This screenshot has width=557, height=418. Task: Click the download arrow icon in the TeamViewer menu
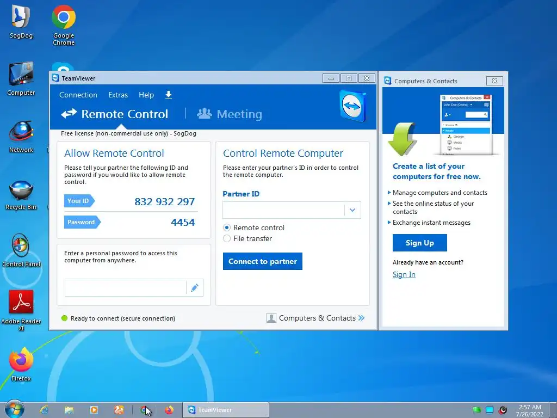point(169,95)
